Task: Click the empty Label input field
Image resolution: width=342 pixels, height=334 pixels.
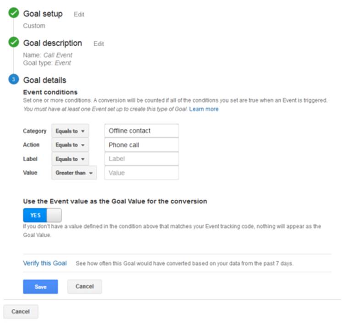Action: point(141,159)
